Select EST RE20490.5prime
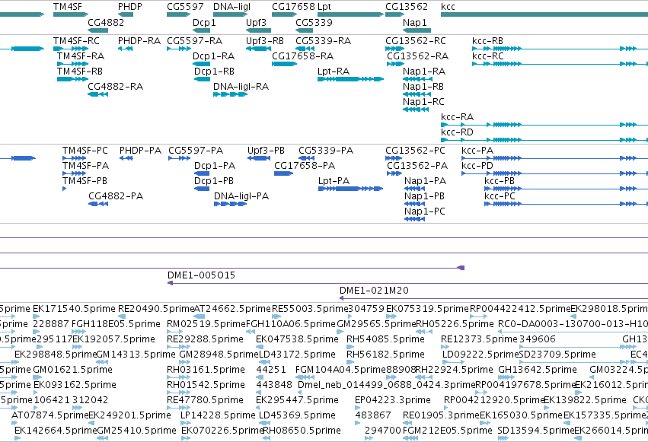648x442 pixels. [156, 309]
